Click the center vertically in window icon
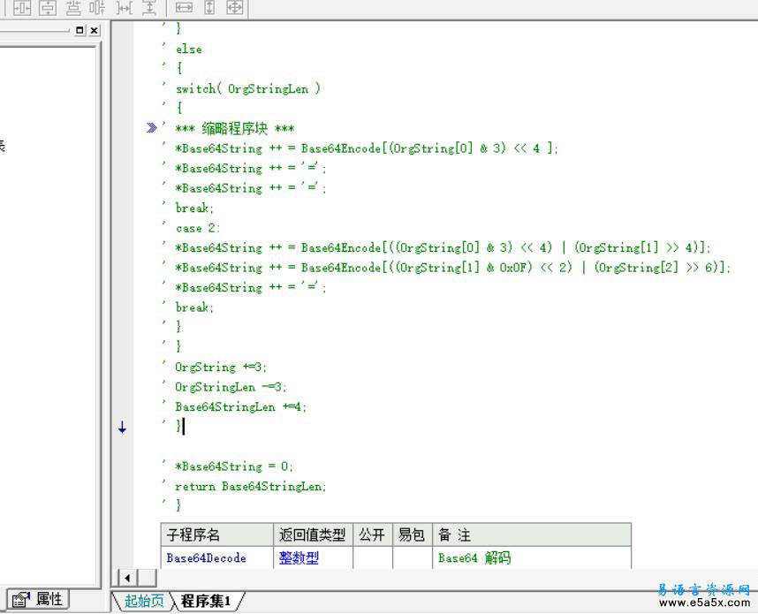Viewport: 758px width, 614px height. click(48, 8)
